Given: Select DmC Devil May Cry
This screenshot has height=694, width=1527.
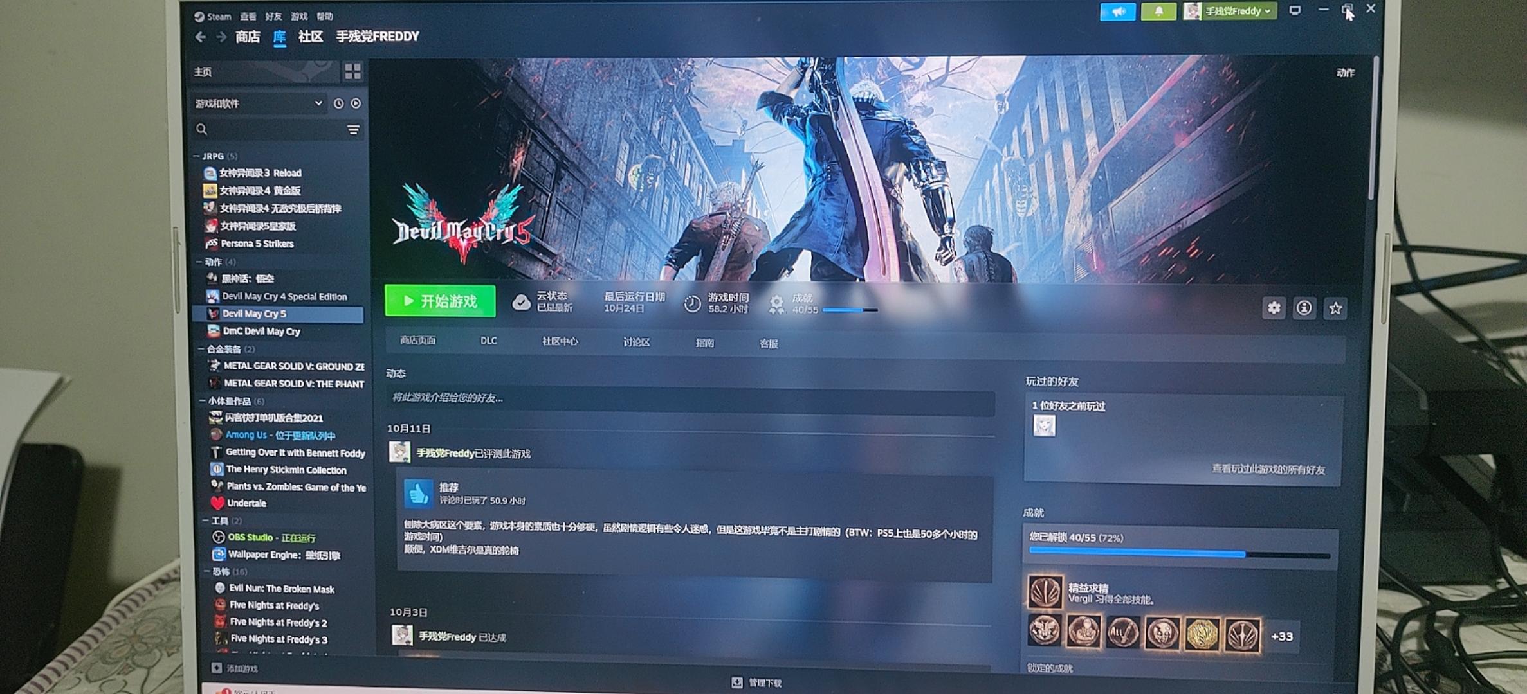Looking at the screenshot, I should coord(261,332).
